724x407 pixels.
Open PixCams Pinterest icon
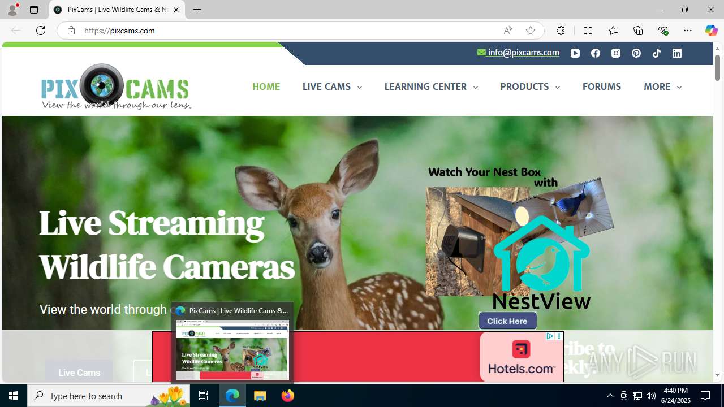tap(636, 53)
